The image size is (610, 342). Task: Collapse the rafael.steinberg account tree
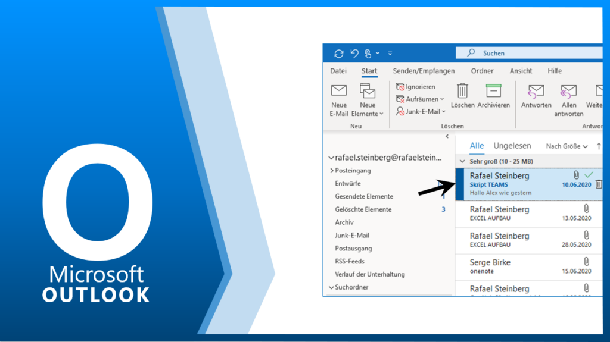(x=331, y=158)
